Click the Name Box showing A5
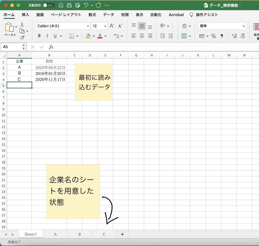The height and width of the screenshot is (246, 259). 11,47
